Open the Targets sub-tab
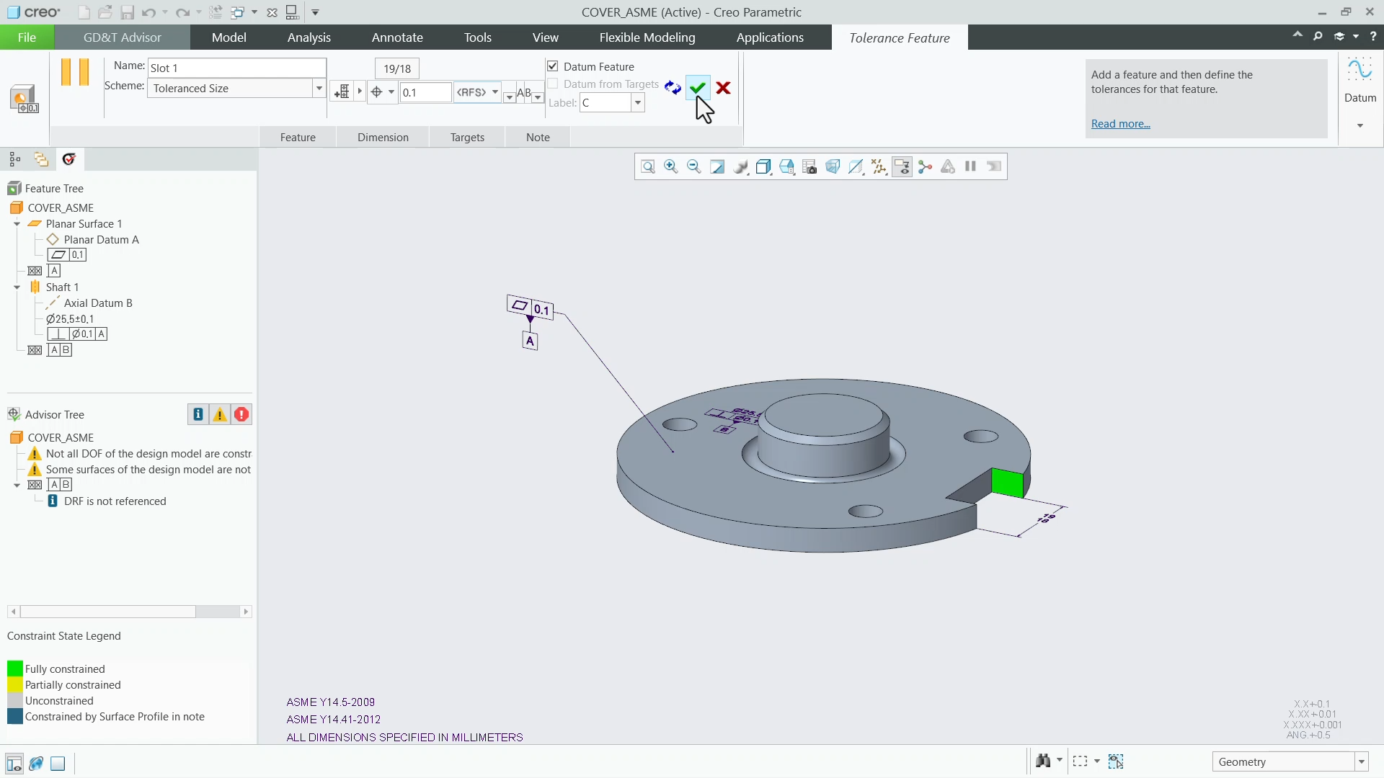Screen dimensions: 1384x778 [x=467, y=137]
